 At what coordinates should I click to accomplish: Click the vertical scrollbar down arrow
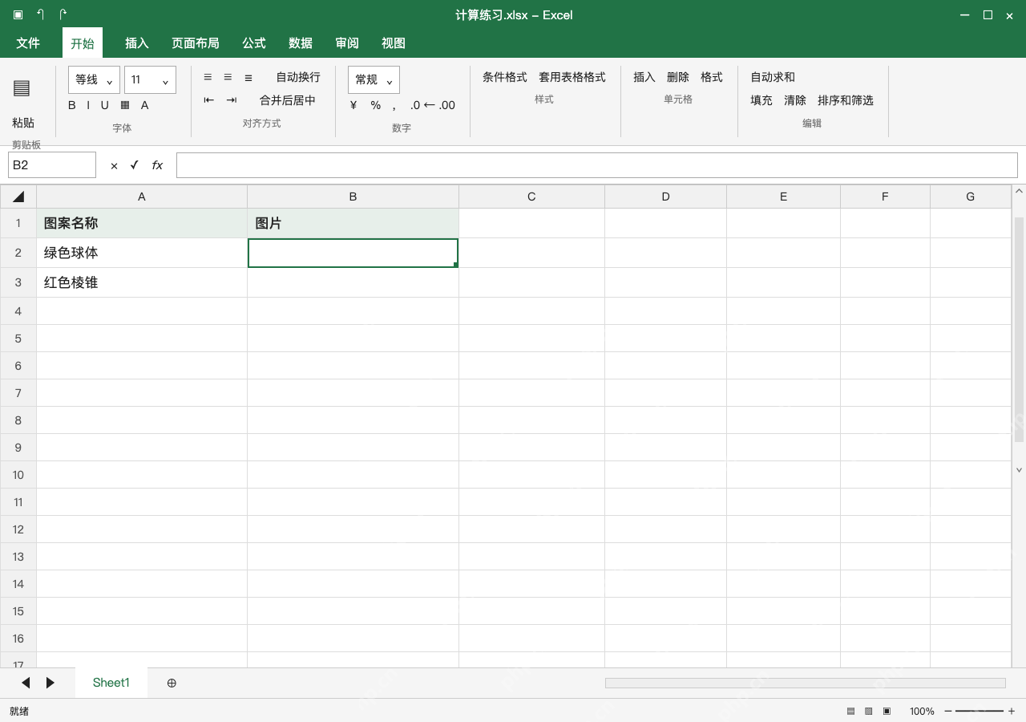point(1020,470)
